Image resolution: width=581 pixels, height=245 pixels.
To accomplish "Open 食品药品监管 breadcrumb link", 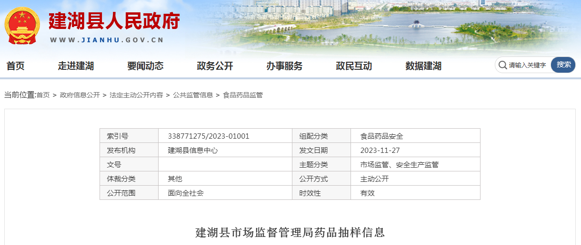I will (243, 95).
